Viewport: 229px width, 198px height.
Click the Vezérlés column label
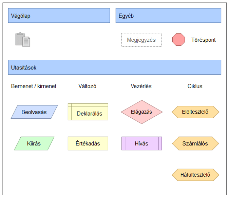click(141, 86)
